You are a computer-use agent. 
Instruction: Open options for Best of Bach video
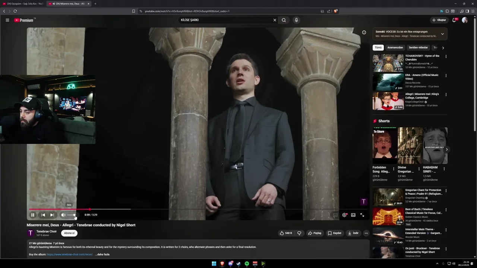coord(446,210)
